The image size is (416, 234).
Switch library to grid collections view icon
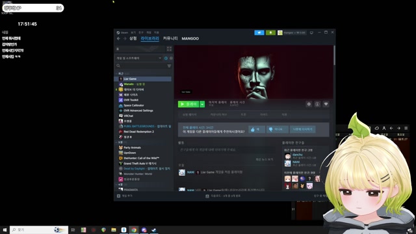[169, 49]
